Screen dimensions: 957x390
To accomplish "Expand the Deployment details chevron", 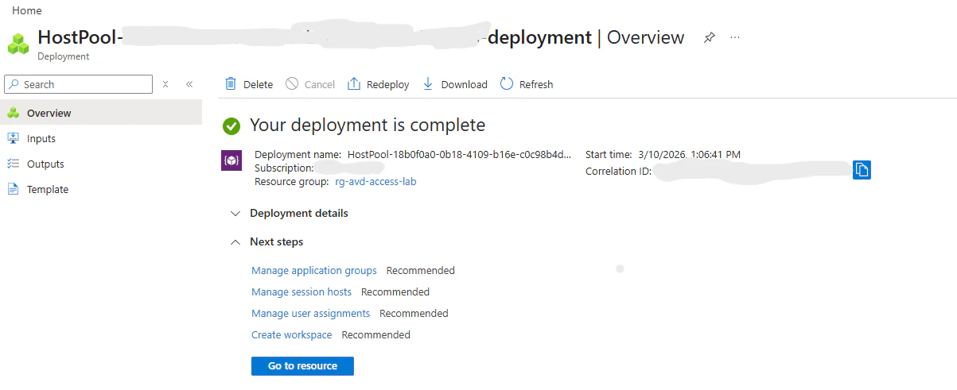I will tap(235, 214).
